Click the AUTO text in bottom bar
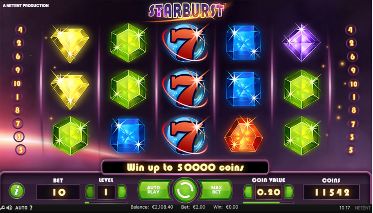Screen dimensions: 373x213 pyautogui.click(x=21, y=208)
